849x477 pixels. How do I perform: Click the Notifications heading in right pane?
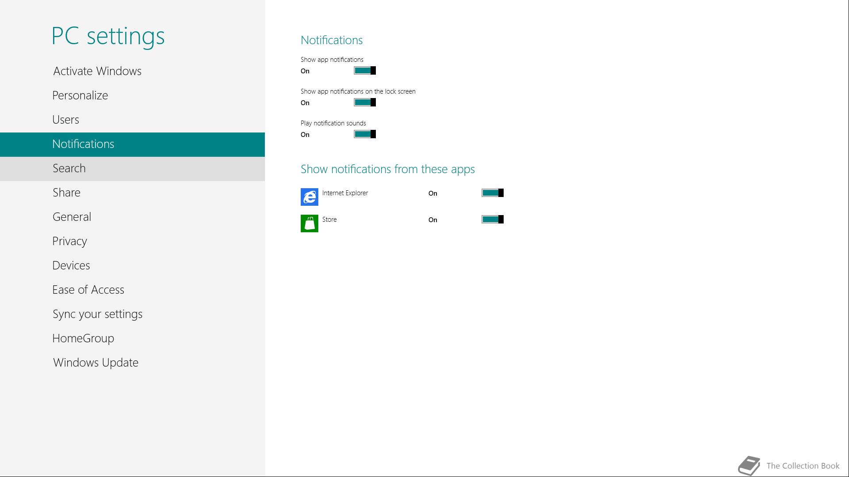pos(332,40)
